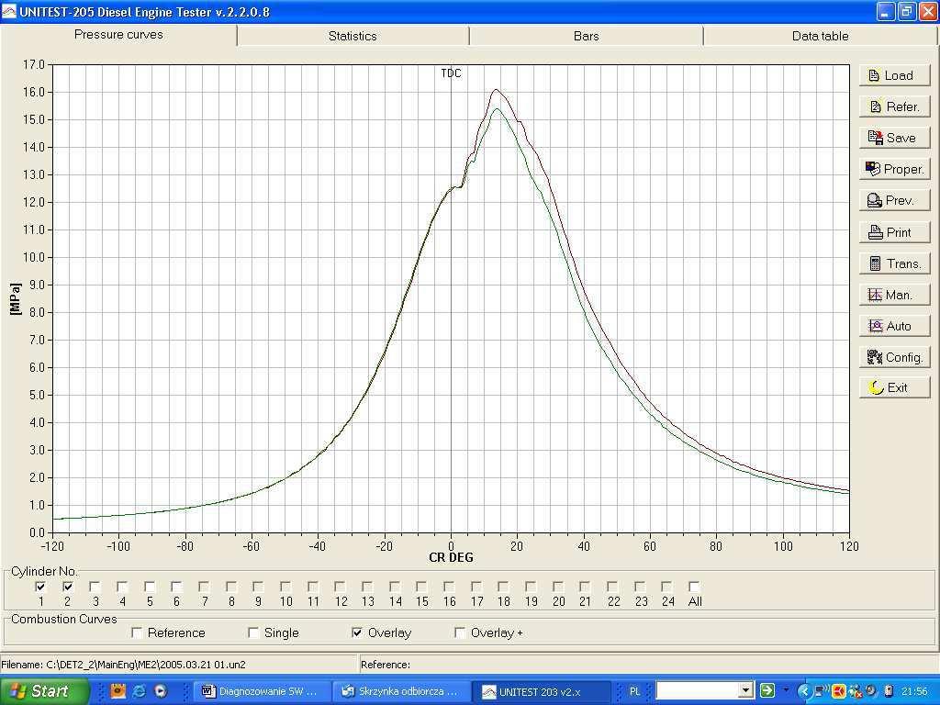Select the Pressure curves tab
The image size is (940, 705).
click(118, 35)
